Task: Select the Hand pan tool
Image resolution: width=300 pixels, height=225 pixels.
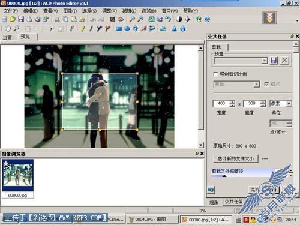Action: pyautogui.click(x=8, y=29)
